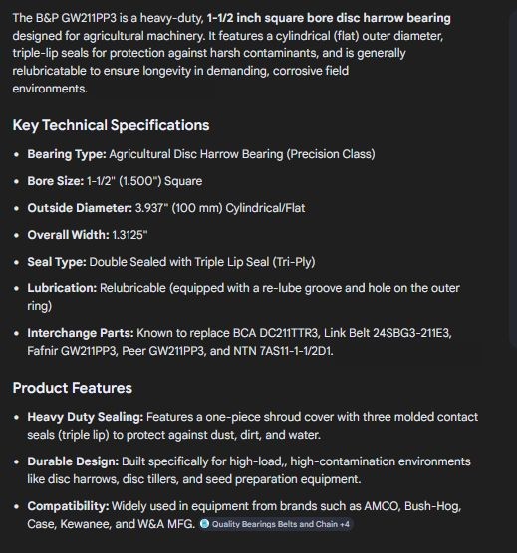Click the 'BCA DC211TTR3' part number text
517x553 pixels.
click(276, 333)
